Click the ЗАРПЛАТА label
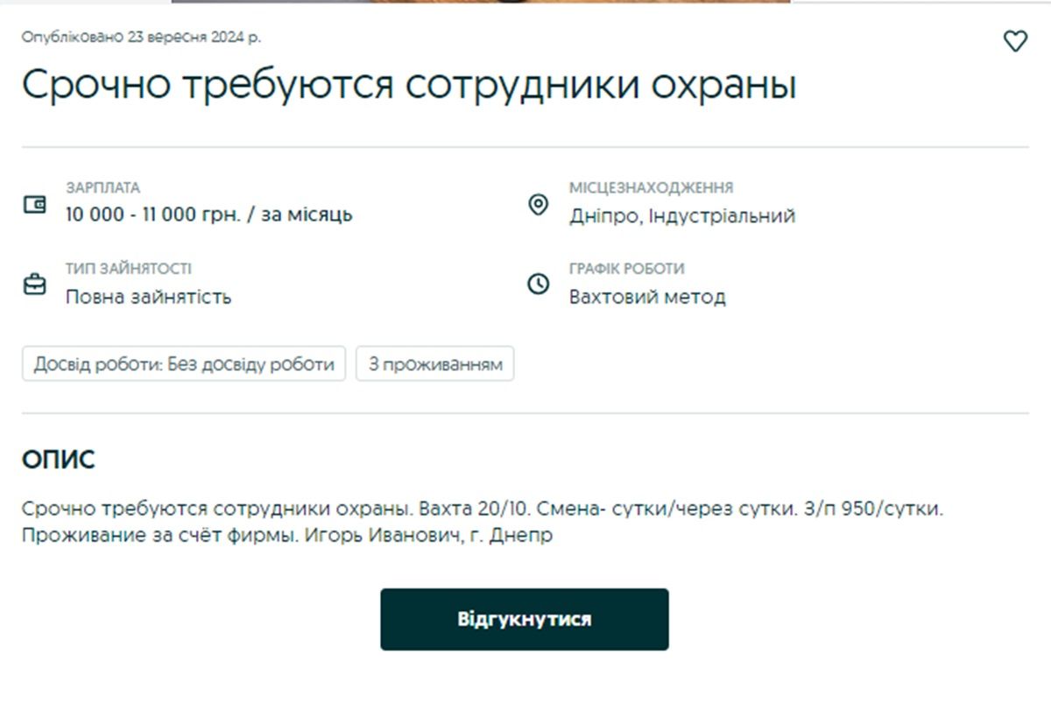Viewport: 1051px width, 702px height. [102, 188]
